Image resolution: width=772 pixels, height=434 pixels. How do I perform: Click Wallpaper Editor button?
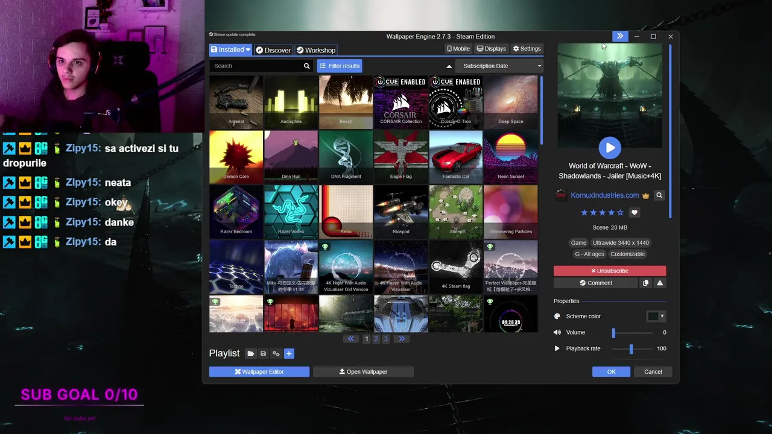coord(259,372)
